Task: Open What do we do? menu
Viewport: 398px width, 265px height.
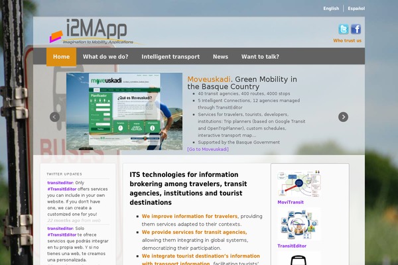Action: coord(105,57)
